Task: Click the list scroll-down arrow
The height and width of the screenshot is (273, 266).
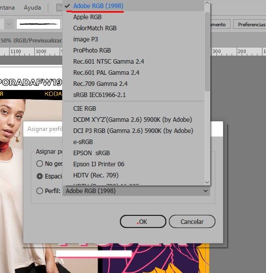Action: pyautogui.click(x=207, y=182)
